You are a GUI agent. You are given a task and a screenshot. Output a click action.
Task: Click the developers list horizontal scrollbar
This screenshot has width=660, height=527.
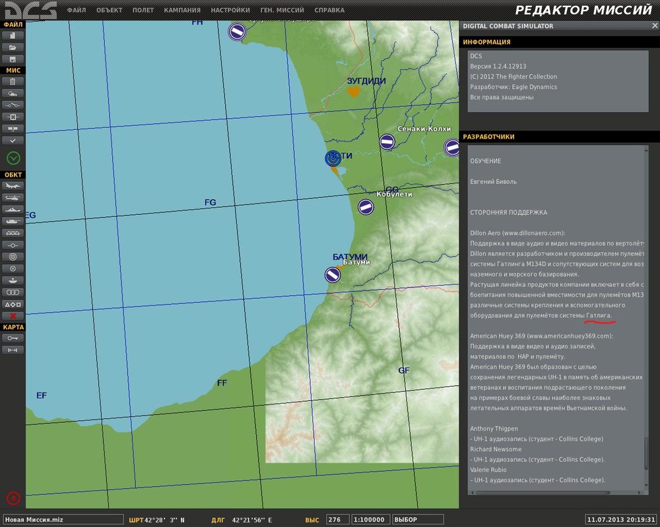tap(543, 493)
